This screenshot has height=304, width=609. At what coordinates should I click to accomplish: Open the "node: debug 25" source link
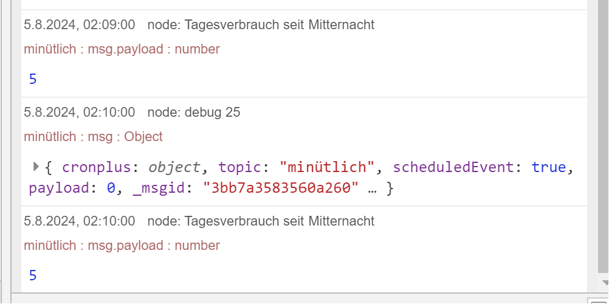(194, 112)
